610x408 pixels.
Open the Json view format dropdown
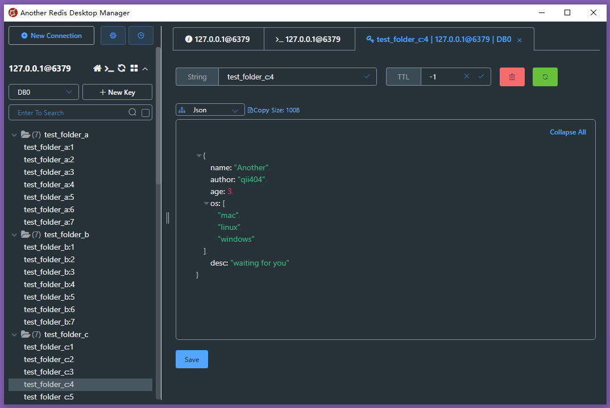(210, 110)
